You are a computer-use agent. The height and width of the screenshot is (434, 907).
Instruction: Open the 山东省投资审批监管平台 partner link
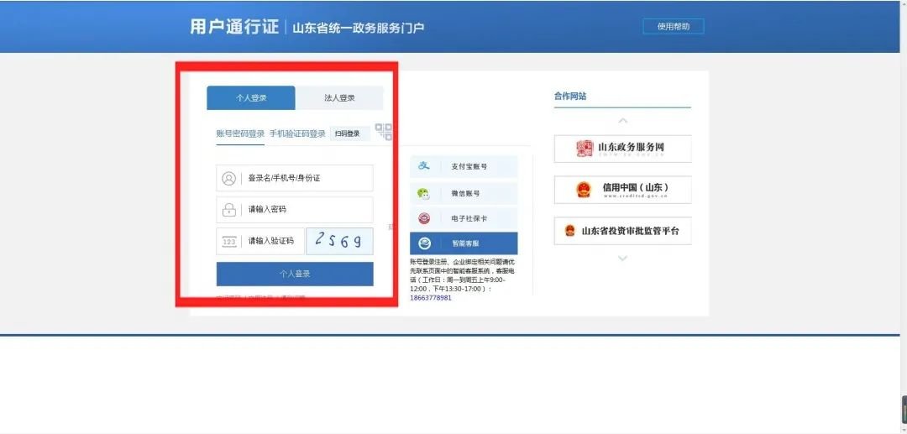click(x=623, y=231)
